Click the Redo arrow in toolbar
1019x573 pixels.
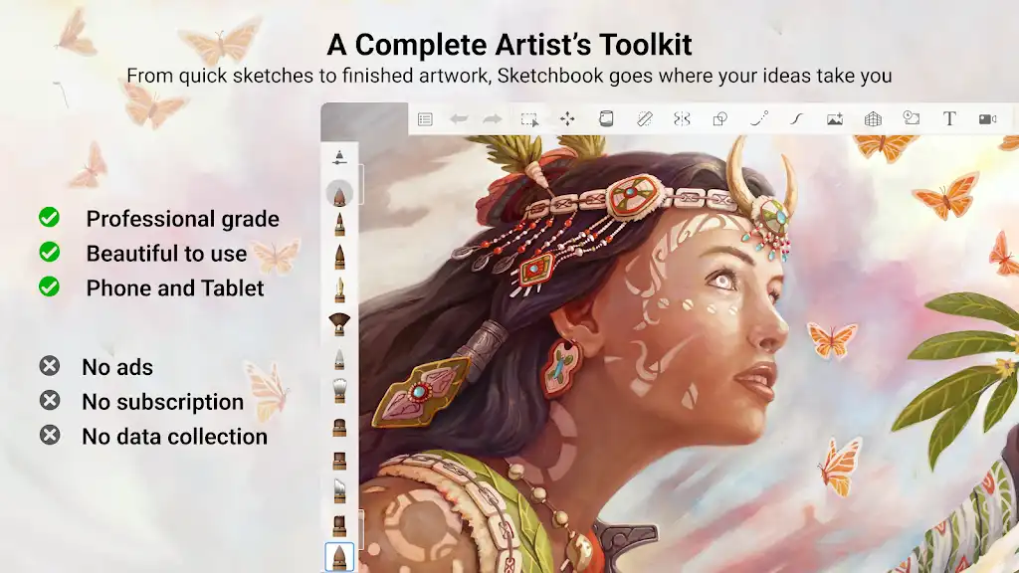pos(493,119)
